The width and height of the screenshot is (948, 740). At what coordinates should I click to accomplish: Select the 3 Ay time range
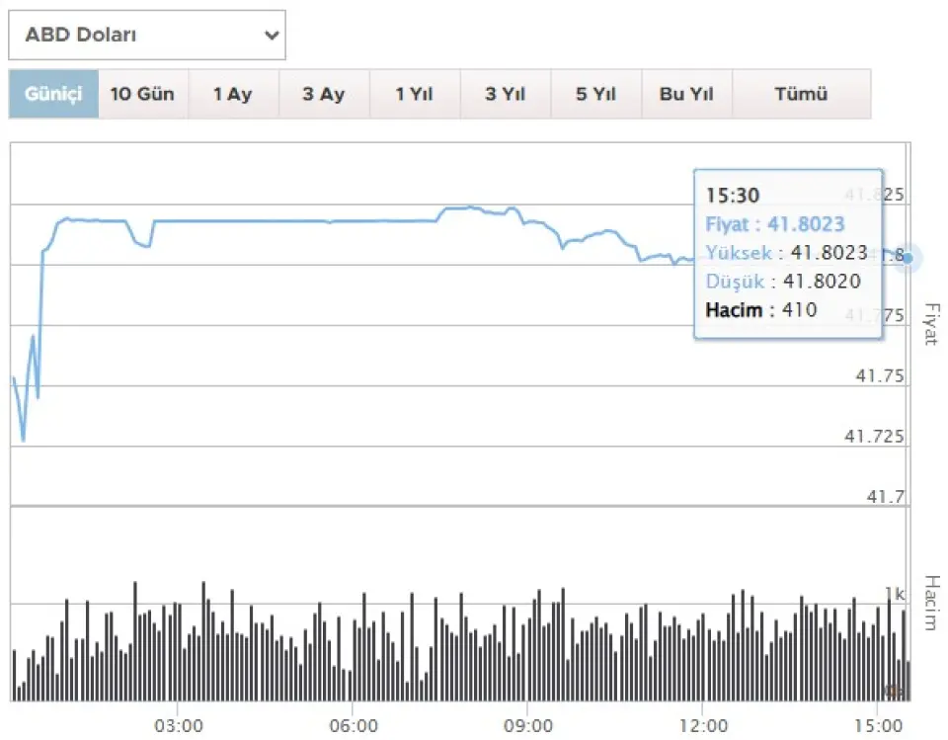(x=324, y=95)
